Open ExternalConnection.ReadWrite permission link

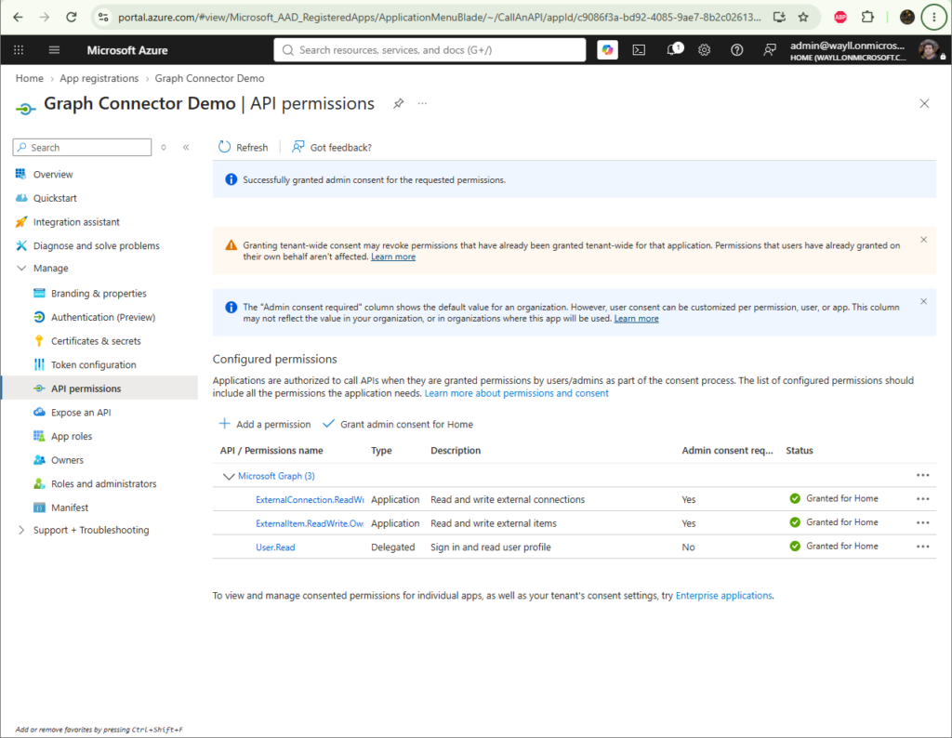click(310, 499)
